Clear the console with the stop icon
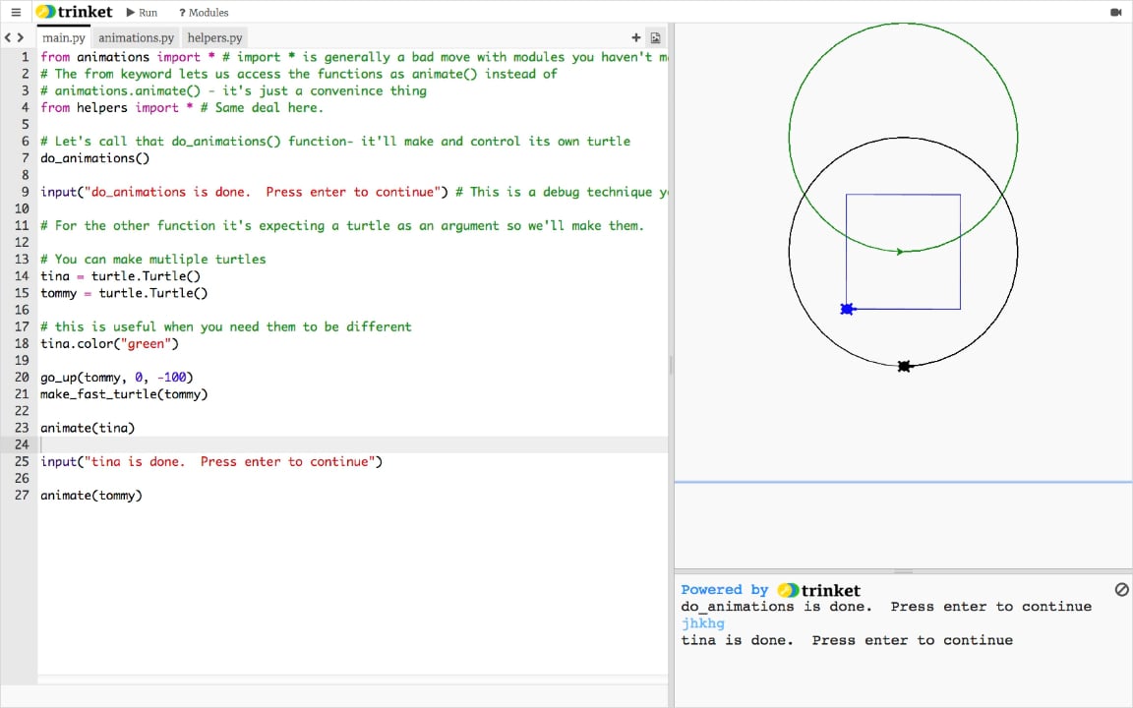Image resolution: width=1133 pixels, height=708 pixels. click(1121, 590)
